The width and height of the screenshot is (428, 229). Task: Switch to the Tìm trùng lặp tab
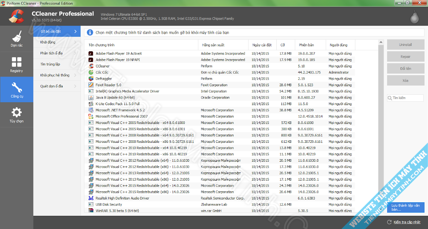57,64
